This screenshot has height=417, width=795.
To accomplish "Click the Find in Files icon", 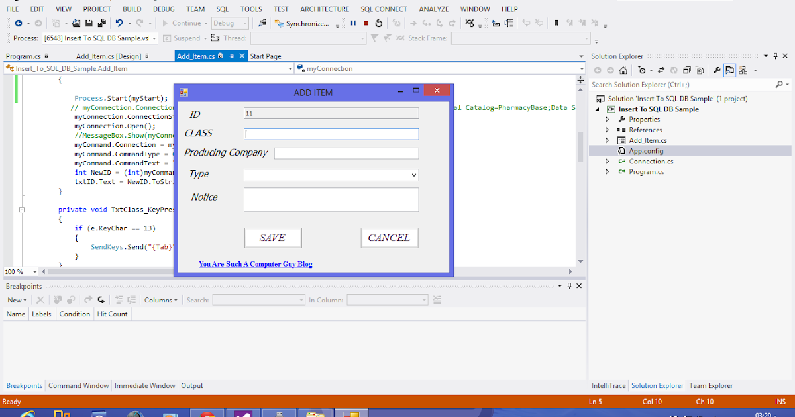I will pos(262,23).
